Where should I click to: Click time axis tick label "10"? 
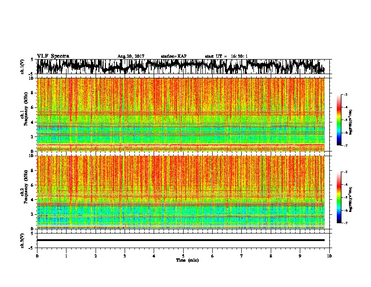click(329, 256)
